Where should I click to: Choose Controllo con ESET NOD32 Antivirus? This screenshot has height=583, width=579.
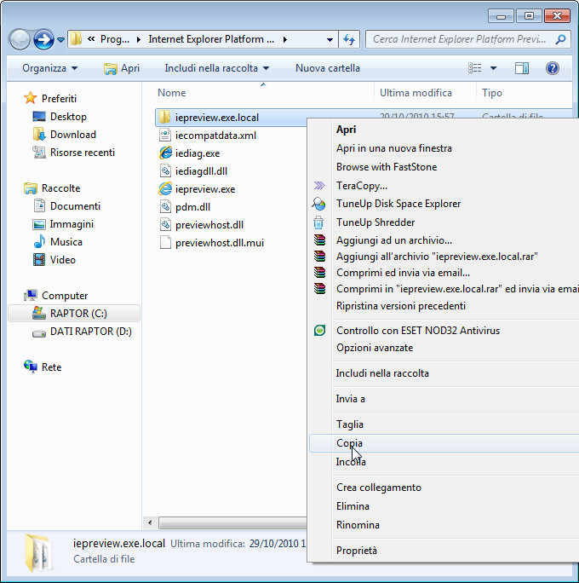tap(418, 331)
